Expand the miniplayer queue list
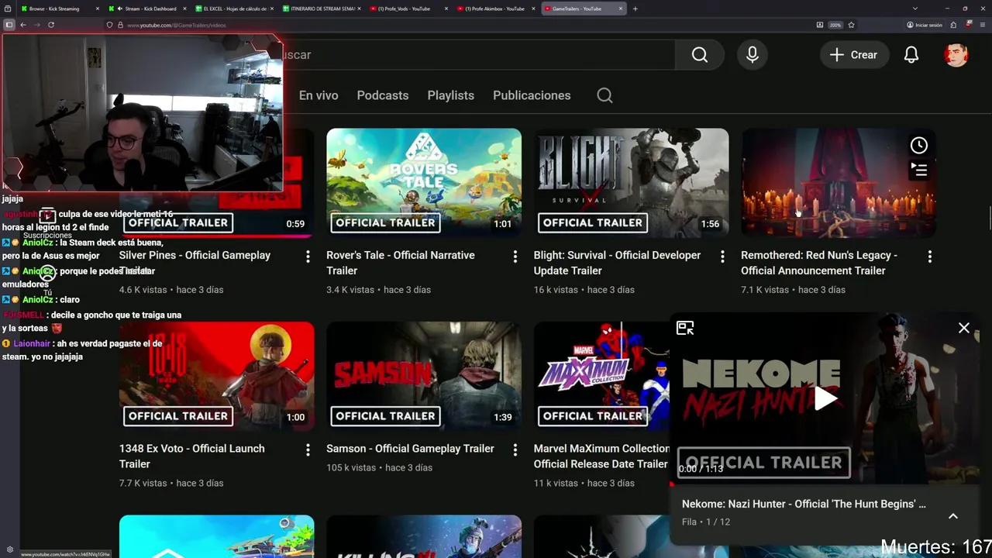This screenshot has height=558, width=992. pyautogui.click(x=953, y=516)
